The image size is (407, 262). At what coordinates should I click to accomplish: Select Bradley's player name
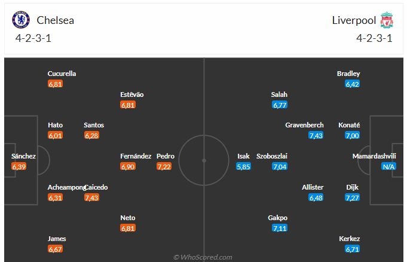click(348, 74)
